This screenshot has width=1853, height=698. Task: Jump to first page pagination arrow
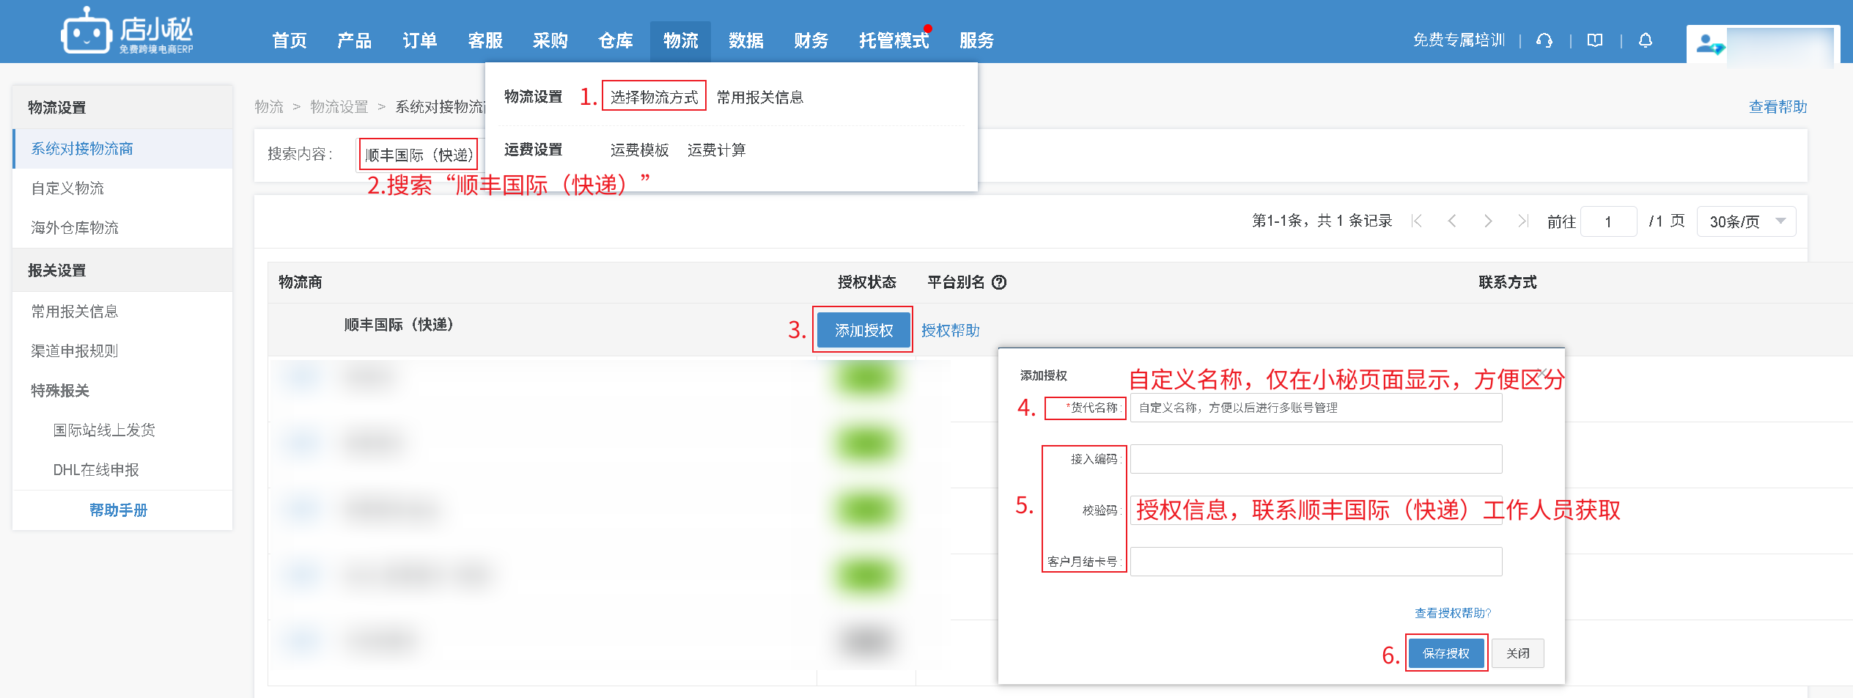pos(1417,221)
